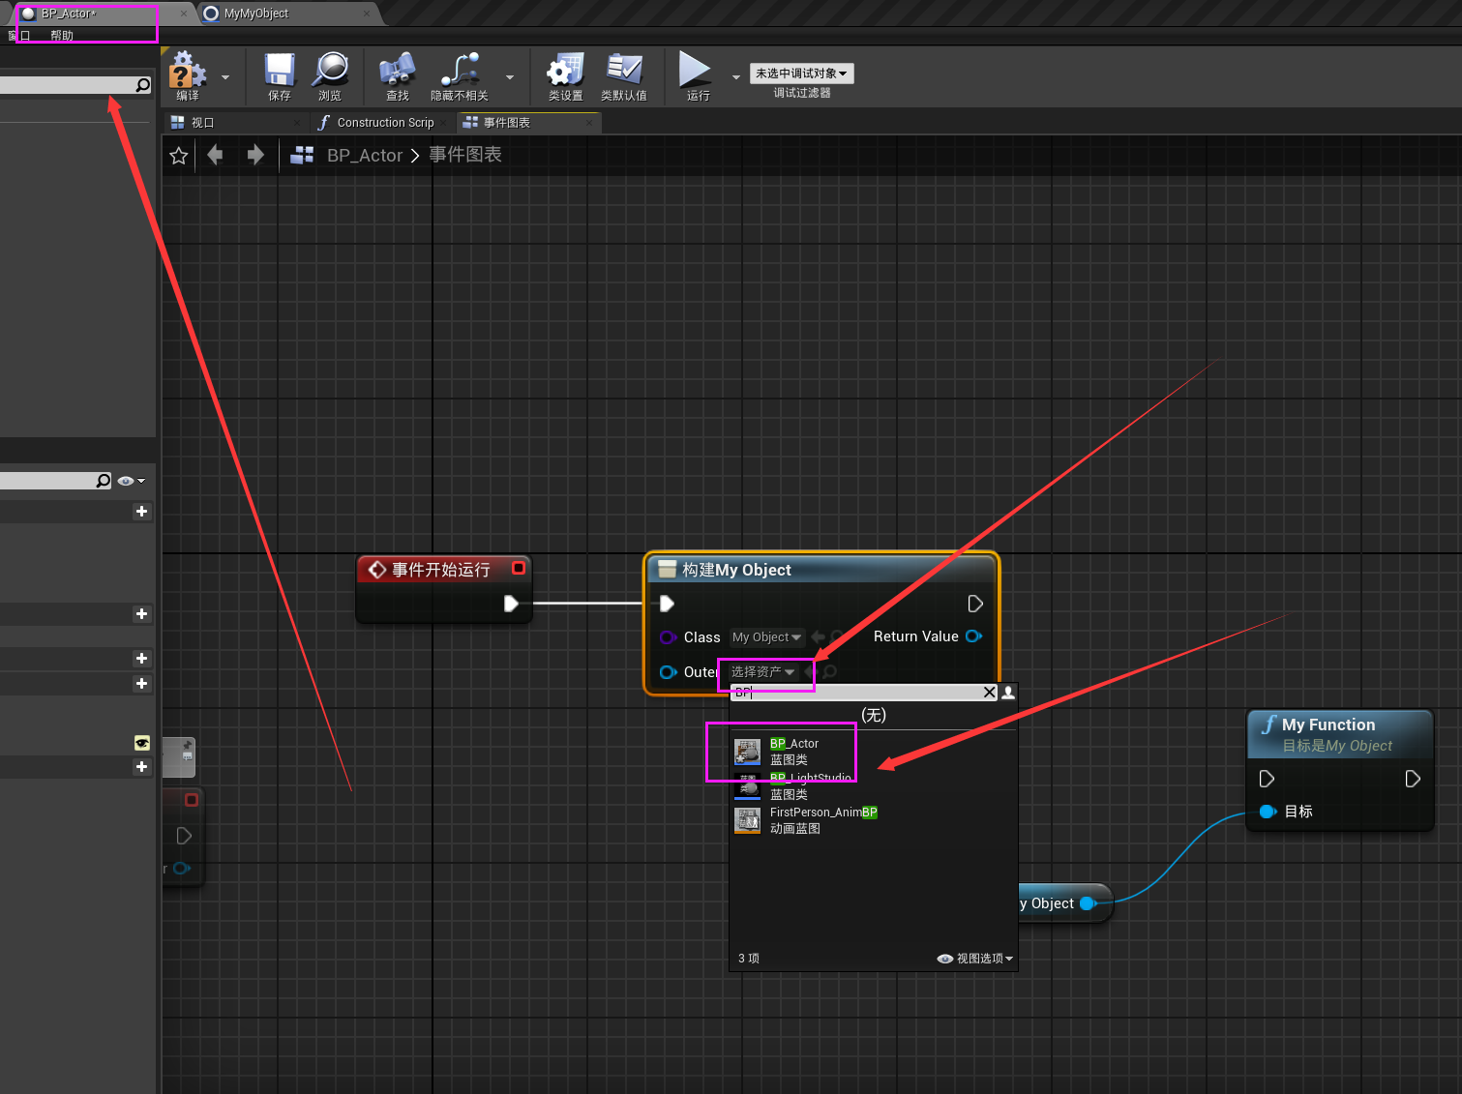Select the My Function node title
1462x1094 pixels.
(1328, 724)
